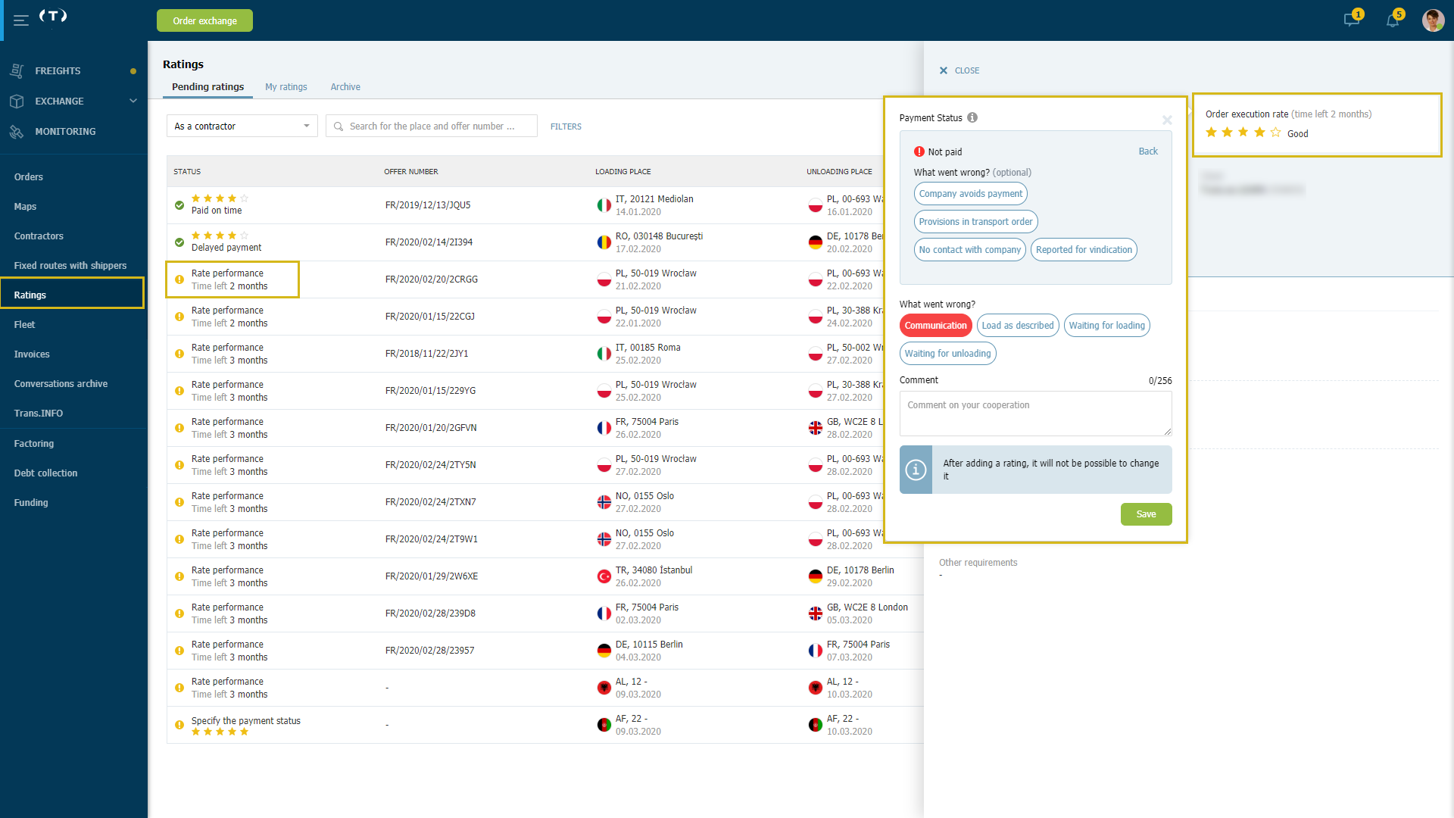This screenshot has width=1454, height=818.
Task: Click green check icon for Paid on time
Action: (x=179, y=205)
